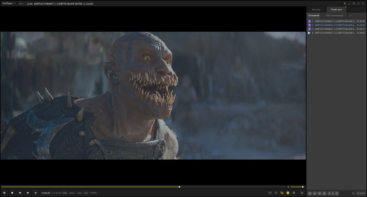Image resolution: width=367 pixels, height=197 pixels.
Task: Switch to the Плей-лист tab
Action: (336, 9)
